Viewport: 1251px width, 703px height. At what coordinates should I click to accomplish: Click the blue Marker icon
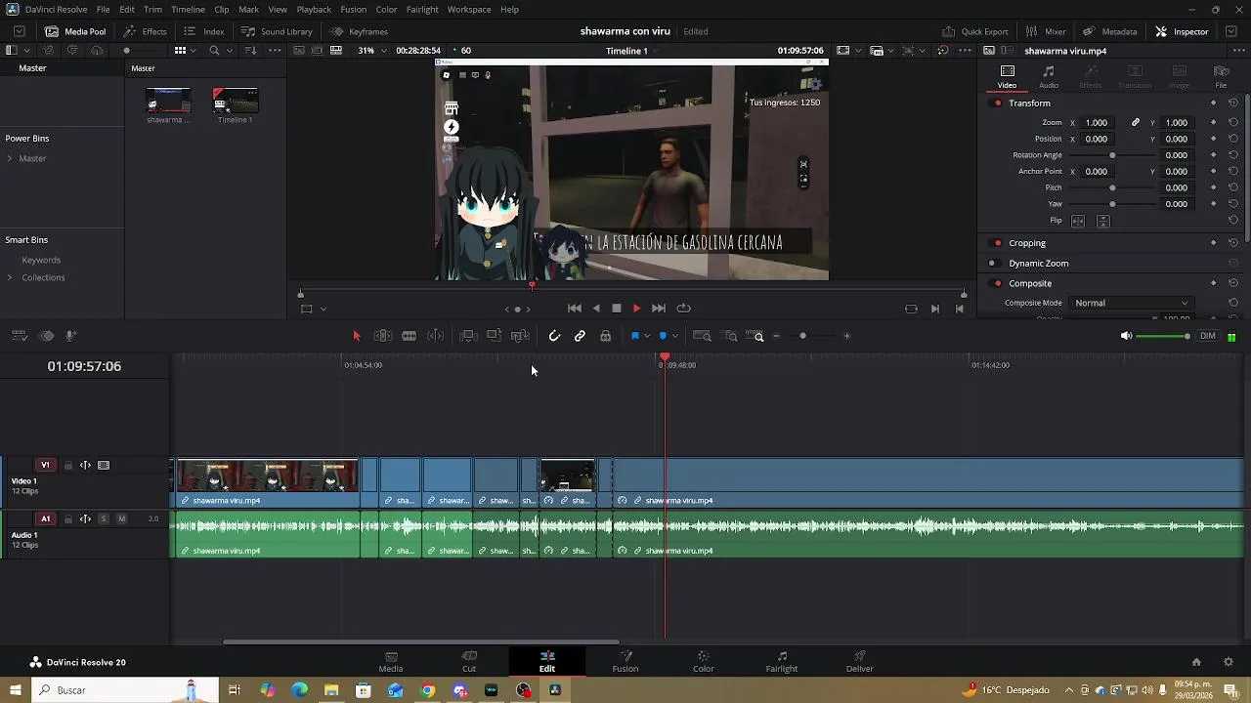663,336
